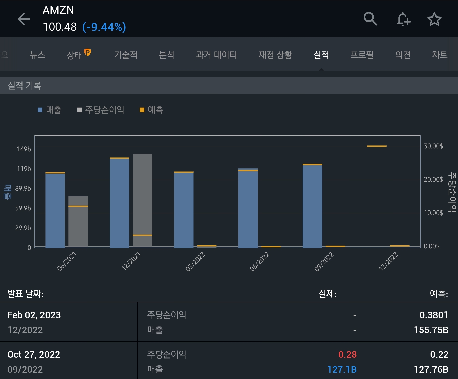Click the 발표 날짜: column header
Screen dimensions: 458x379
tap(25, 294)
